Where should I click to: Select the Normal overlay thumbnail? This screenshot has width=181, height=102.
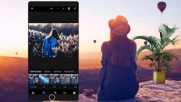[33, 79]
